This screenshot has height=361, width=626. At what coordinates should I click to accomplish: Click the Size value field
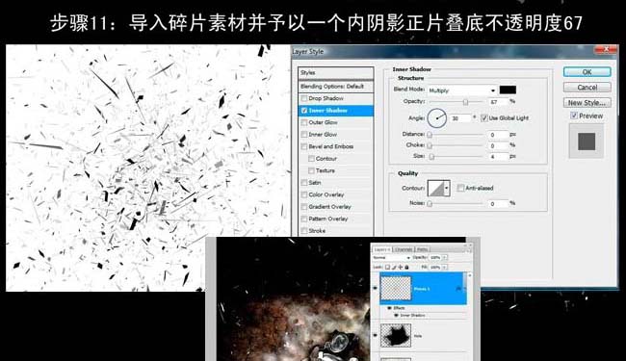[x=498, y=157]
